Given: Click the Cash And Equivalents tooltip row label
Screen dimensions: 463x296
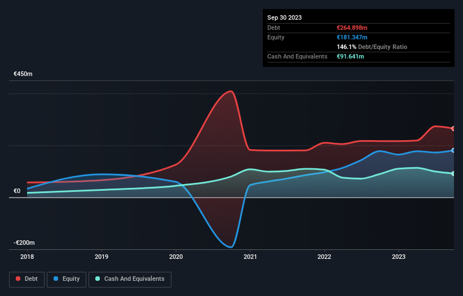Looking at the screenshot, I should tap(297, 56).
